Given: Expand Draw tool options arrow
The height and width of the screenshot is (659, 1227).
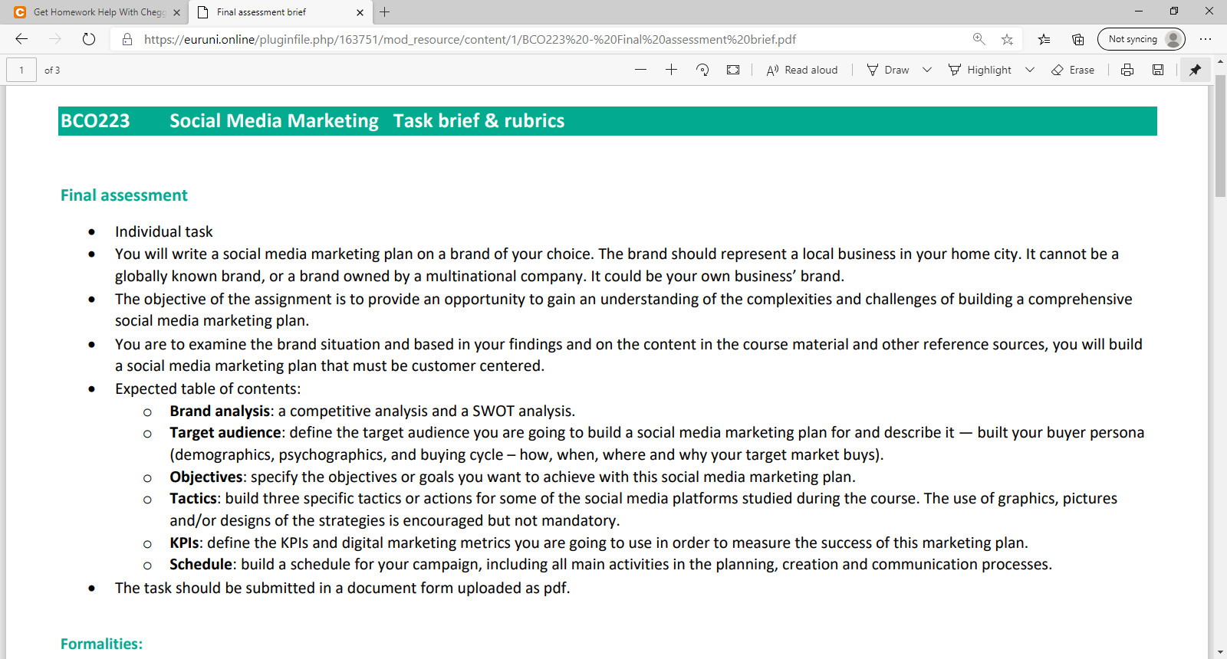Looking at the screenshot, I should pyautogui.click(x=927, y=70).
